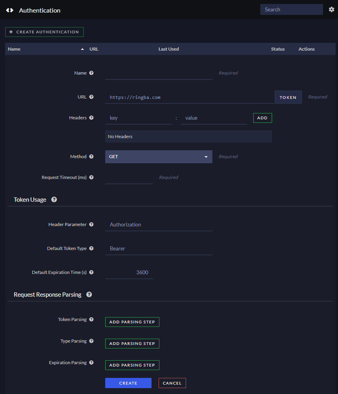Click help icon beside Expiration Parsing
This screenshot has width=338, height=394.
click(x=91, y=363)
